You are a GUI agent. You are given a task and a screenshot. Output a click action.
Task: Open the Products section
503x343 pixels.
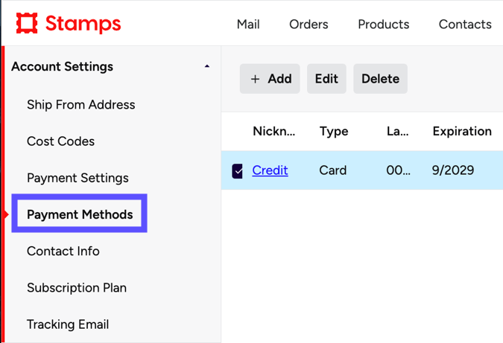pos(383,25)
